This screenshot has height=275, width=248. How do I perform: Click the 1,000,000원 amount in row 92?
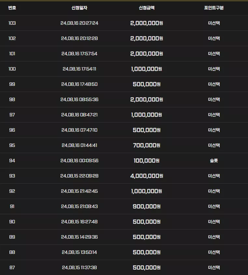coord(147,191)
